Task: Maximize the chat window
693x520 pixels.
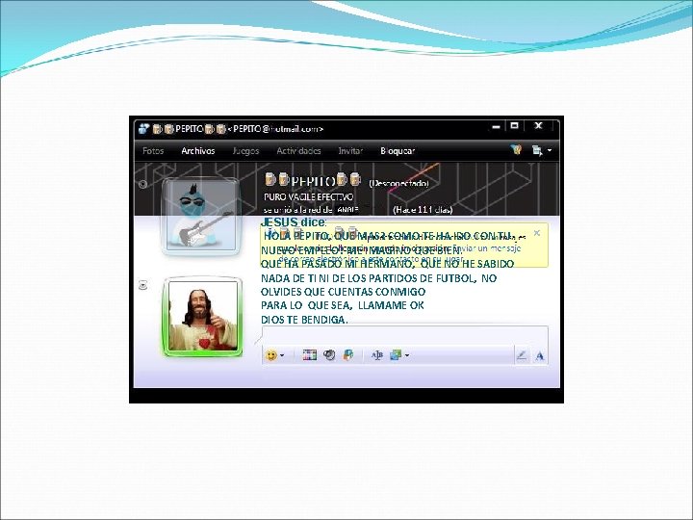Action: [x=514, y=125]
